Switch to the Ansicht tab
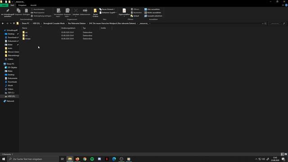288x162 pixels. click(33, 5)
